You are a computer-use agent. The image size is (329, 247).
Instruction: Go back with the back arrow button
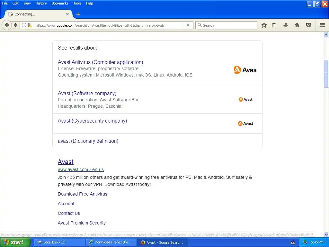click(x=7, y=25)
